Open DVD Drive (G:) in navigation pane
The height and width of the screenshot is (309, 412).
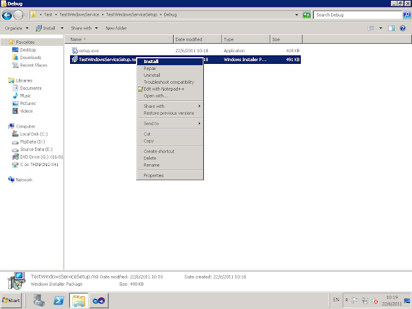pyautogui.click(x=41, y=157)
